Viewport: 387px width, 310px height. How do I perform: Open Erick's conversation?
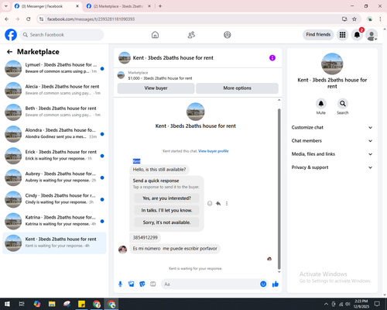[54, 156]
